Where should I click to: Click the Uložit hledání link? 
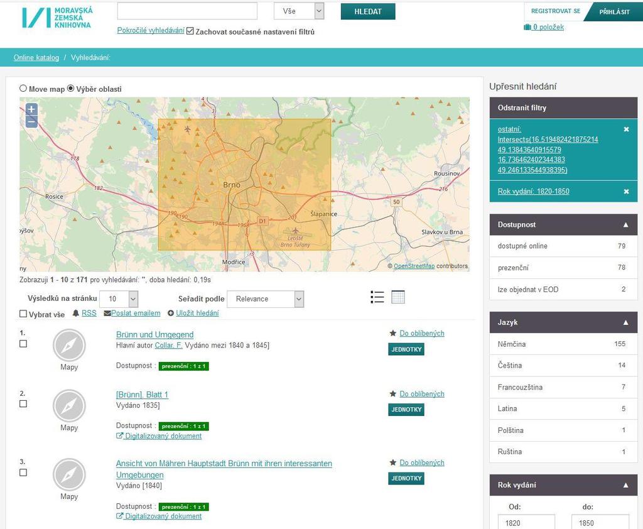coord(197,313)
